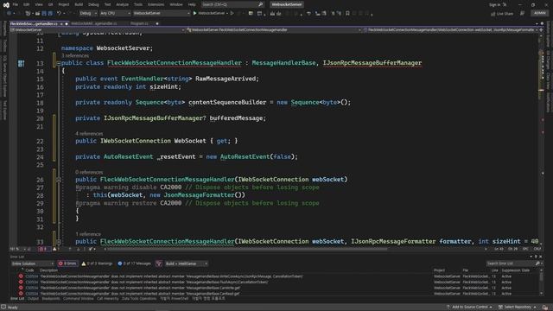Click 4 references CodeLens link
This screenshot has width=553, height=311.
(89, 134)
